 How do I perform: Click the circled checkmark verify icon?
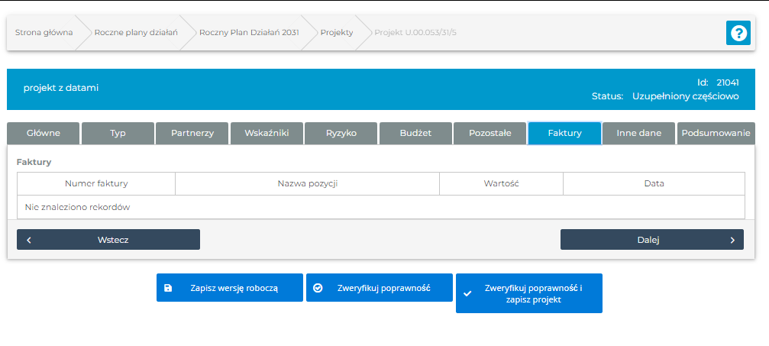(318, 288)
